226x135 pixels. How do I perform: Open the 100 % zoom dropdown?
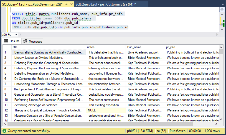pos(16,35)
